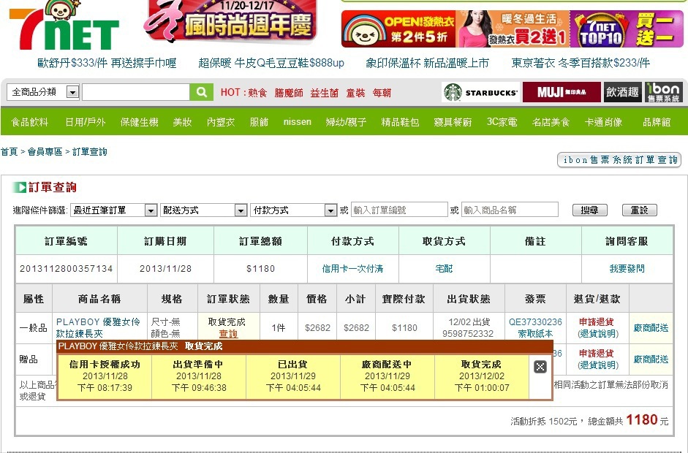Click the 信用卡一次付清 payment link
This screenshot has width=688, height=453.
(352, 268)
